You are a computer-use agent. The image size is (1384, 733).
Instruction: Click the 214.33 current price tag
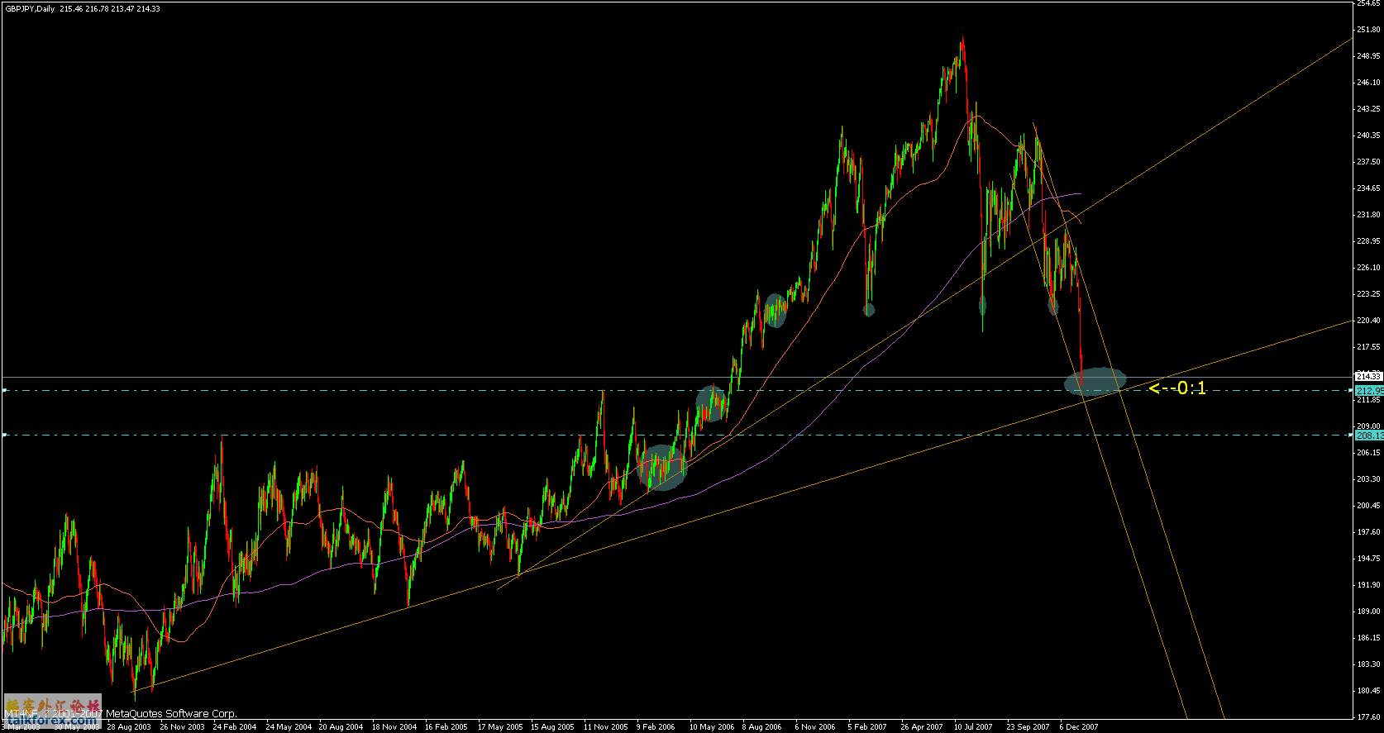click(1368, 377)
